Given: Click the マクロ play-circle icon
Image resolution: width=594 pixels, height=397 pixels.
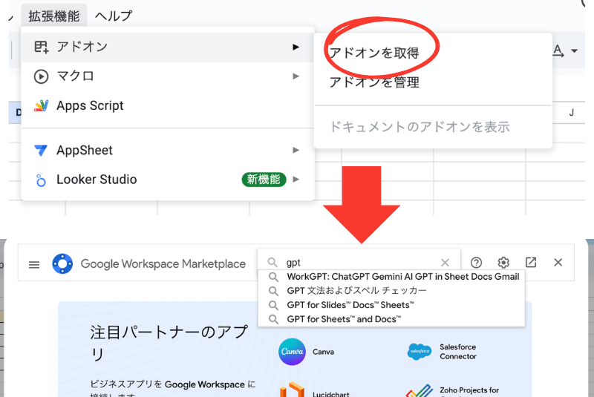Looking at the screenshot, I should pos(41,76).
